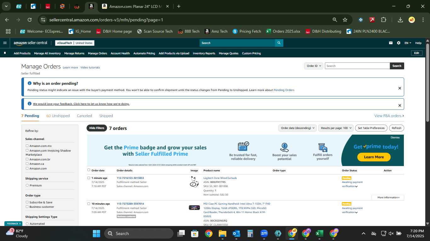Screen dimensions: 430x241
Task: Open Manage All Inventory menu item
Action: tap(47, 53)
